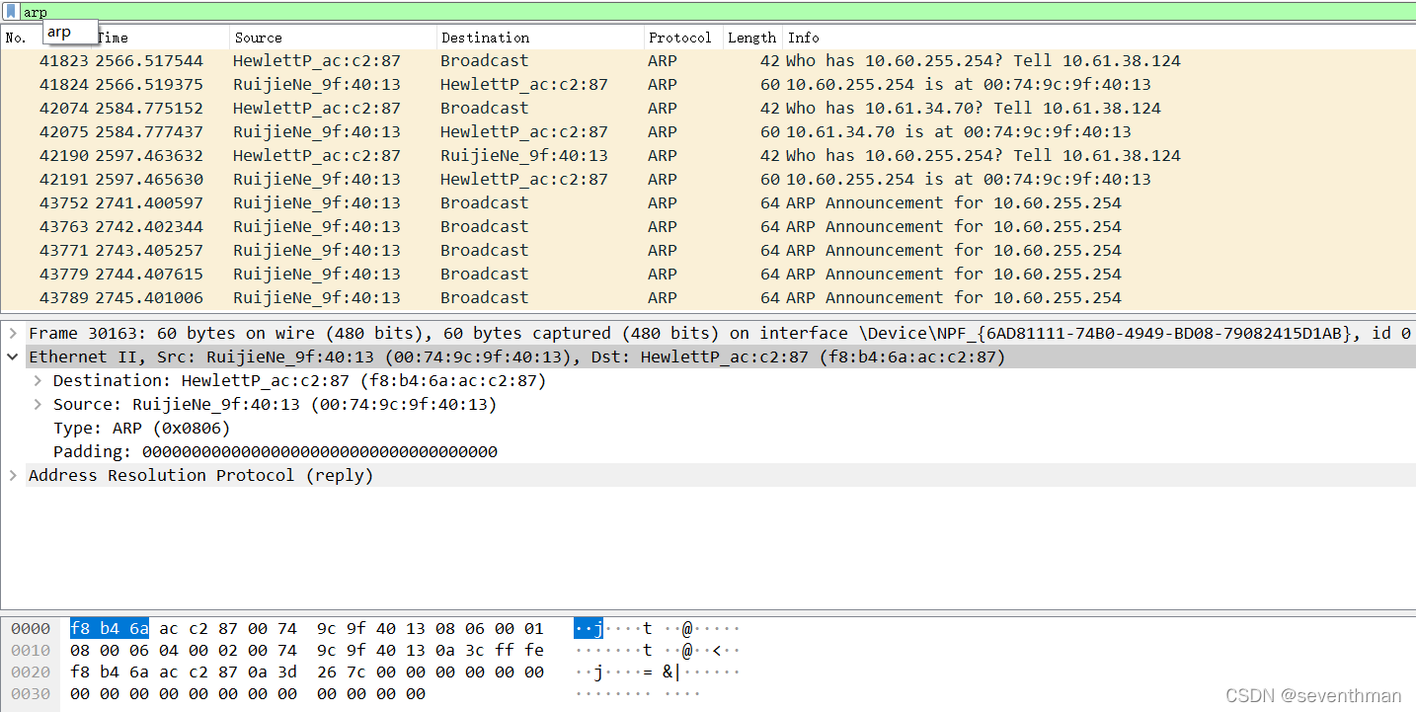Image resolution: width=1416 pixels, height=712 pixels.
Task: Select packet 43771 row
Action: [x=708, y=250]
